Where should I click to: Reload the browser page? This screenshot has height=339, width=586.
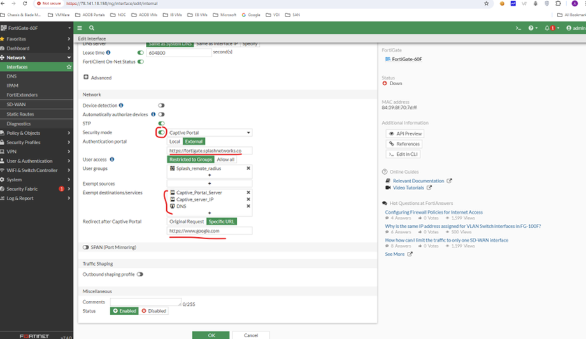click(x=25, y=3)
